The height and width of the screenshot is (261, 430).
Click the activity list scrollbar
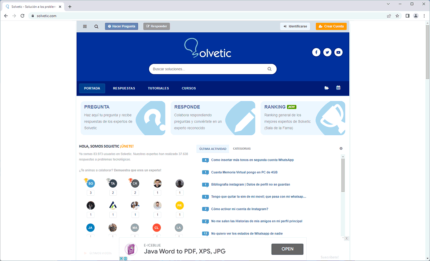[x=343, y=176]
